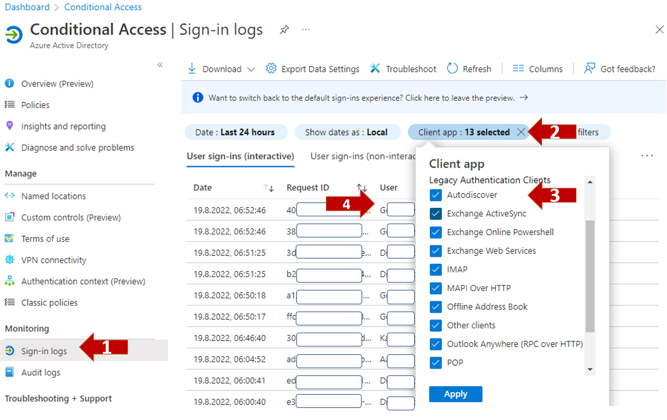Change Show dates as: Local filter
This screenshot has height=420, width=667.
[346, 132]
